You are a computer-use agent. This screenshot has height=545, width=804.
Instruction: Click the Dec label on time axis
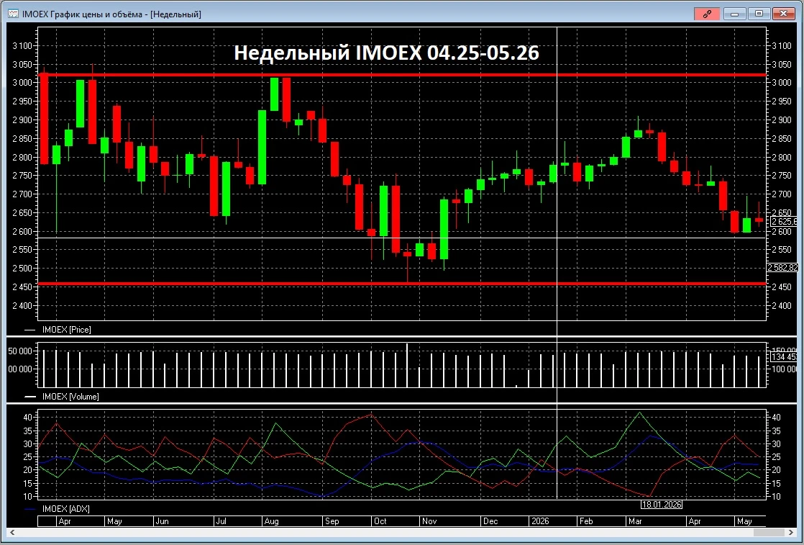coord(490,521)
